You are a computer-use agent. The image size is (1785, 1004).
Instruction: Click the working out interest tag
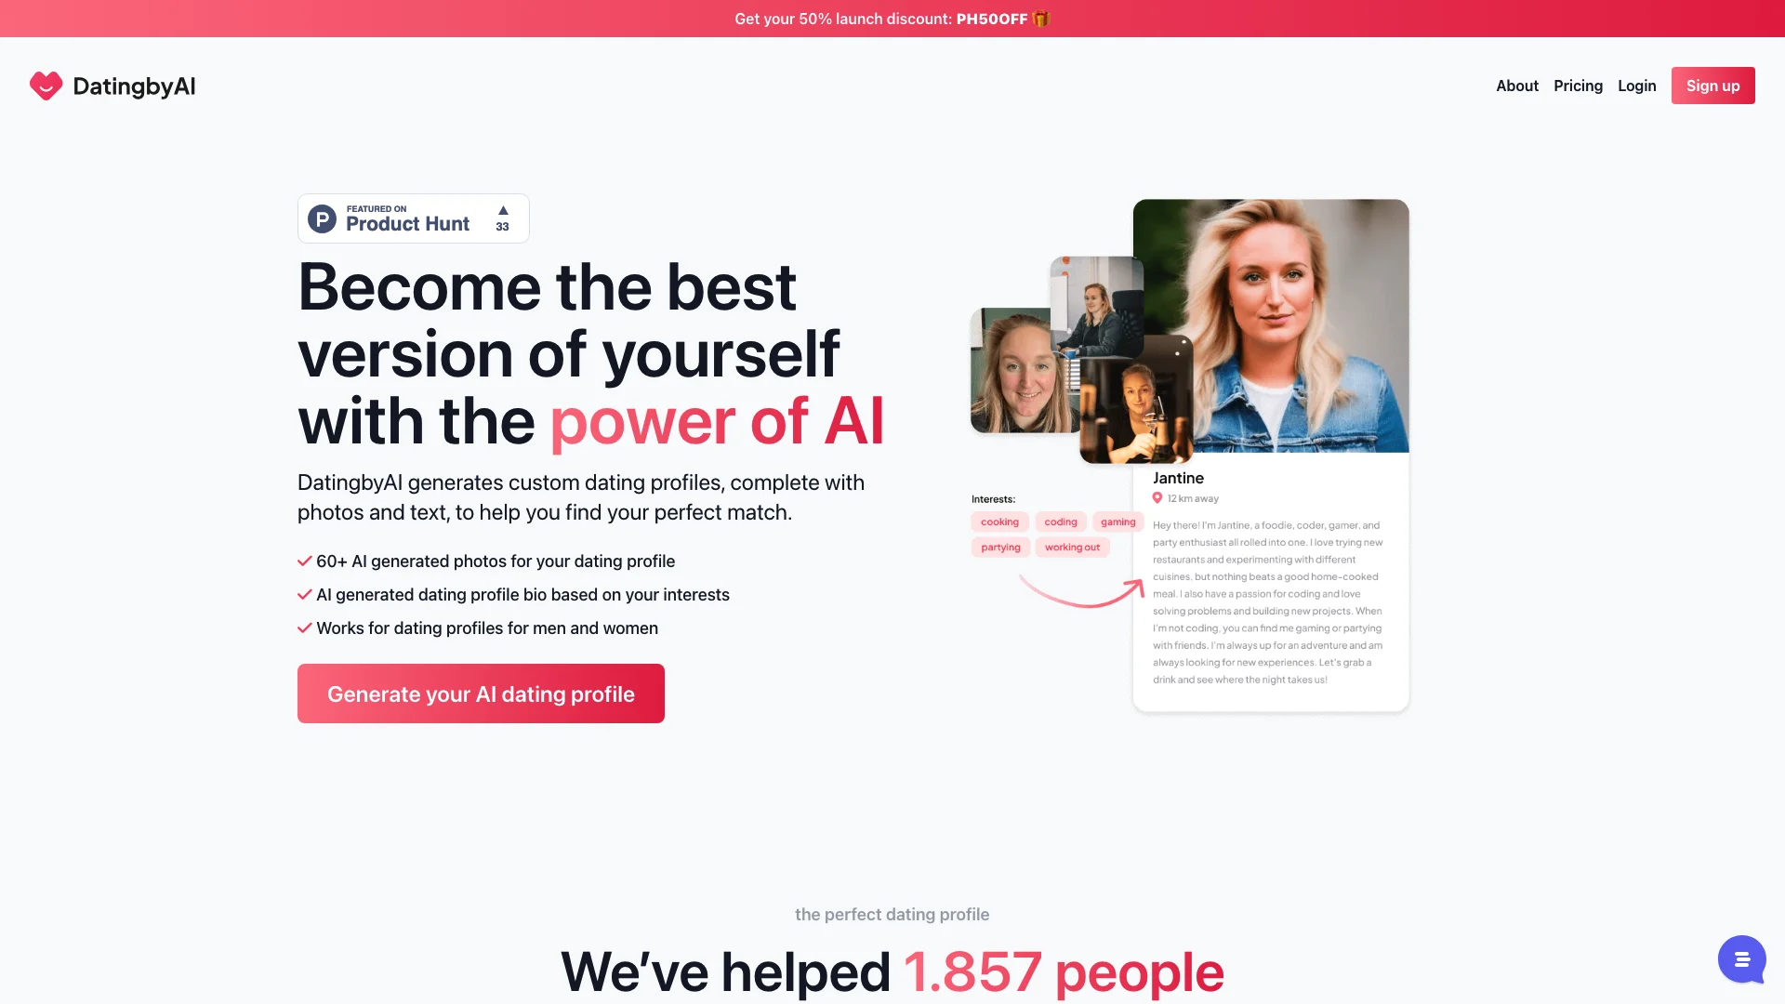[1070, 547]
